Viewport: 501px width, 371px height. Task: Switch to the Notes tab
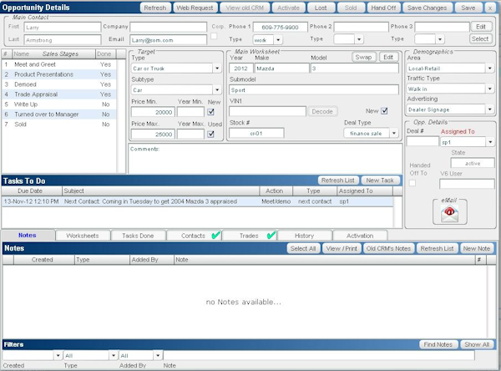click(28, 235)
